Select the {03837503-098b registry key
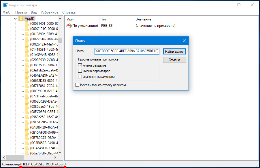The width and height of the screenshot is (260, 168). (44, 65)
